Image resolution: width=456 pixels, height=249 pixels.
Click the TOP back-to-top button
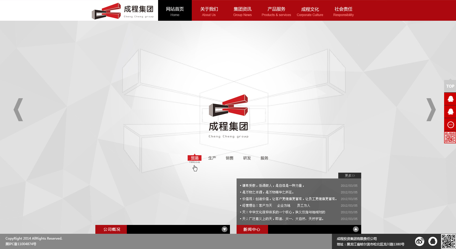point(450,86)
